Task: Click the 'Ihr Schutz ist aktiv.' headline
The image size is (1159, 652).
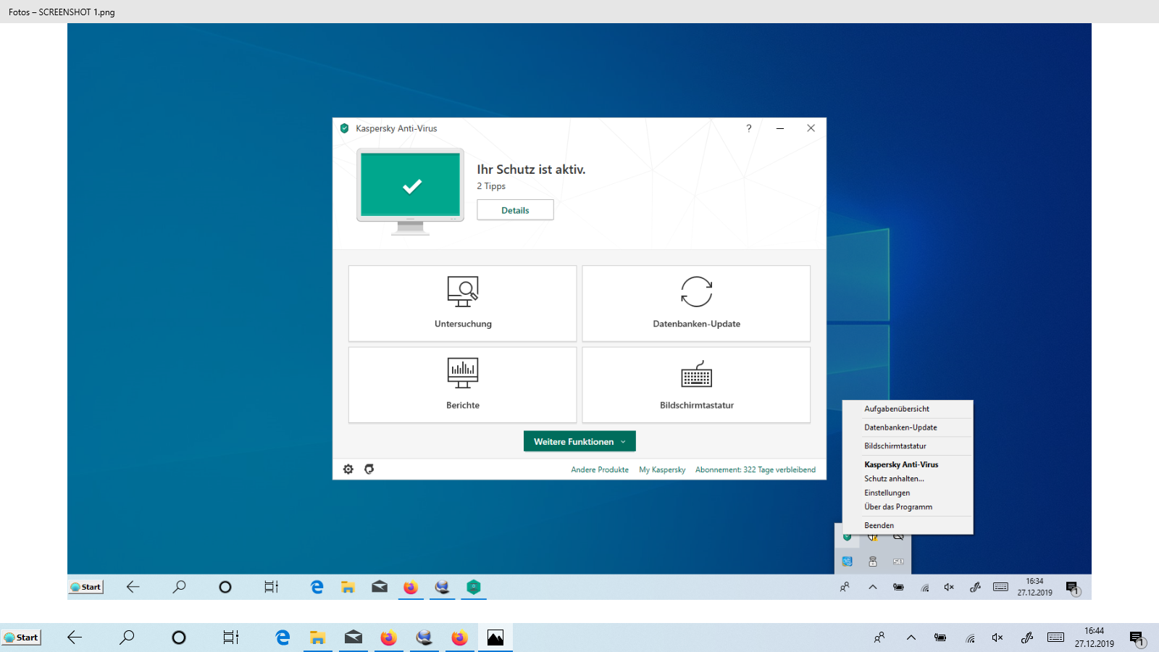Action: point(531,170)
